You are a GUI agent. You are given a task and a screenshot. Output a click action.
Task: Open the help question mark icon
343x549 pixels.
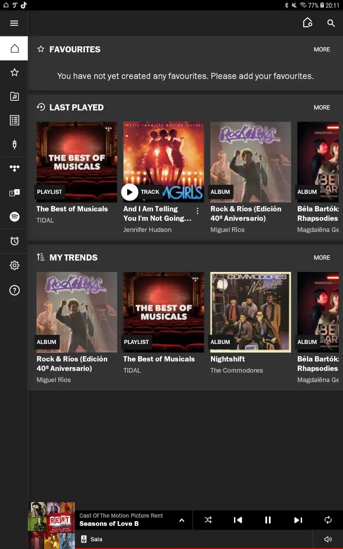[14, 290]
